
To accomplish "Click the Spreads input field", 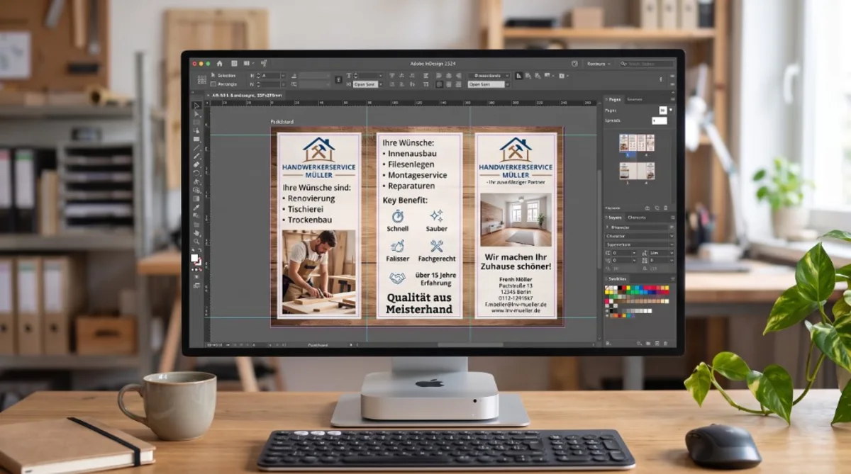I will click(x=660, y=120).
